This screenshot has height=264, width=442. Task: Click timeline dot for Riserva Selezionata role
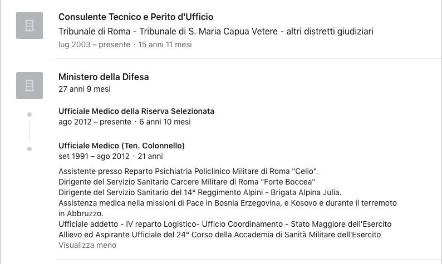click(x=30, y=114)
